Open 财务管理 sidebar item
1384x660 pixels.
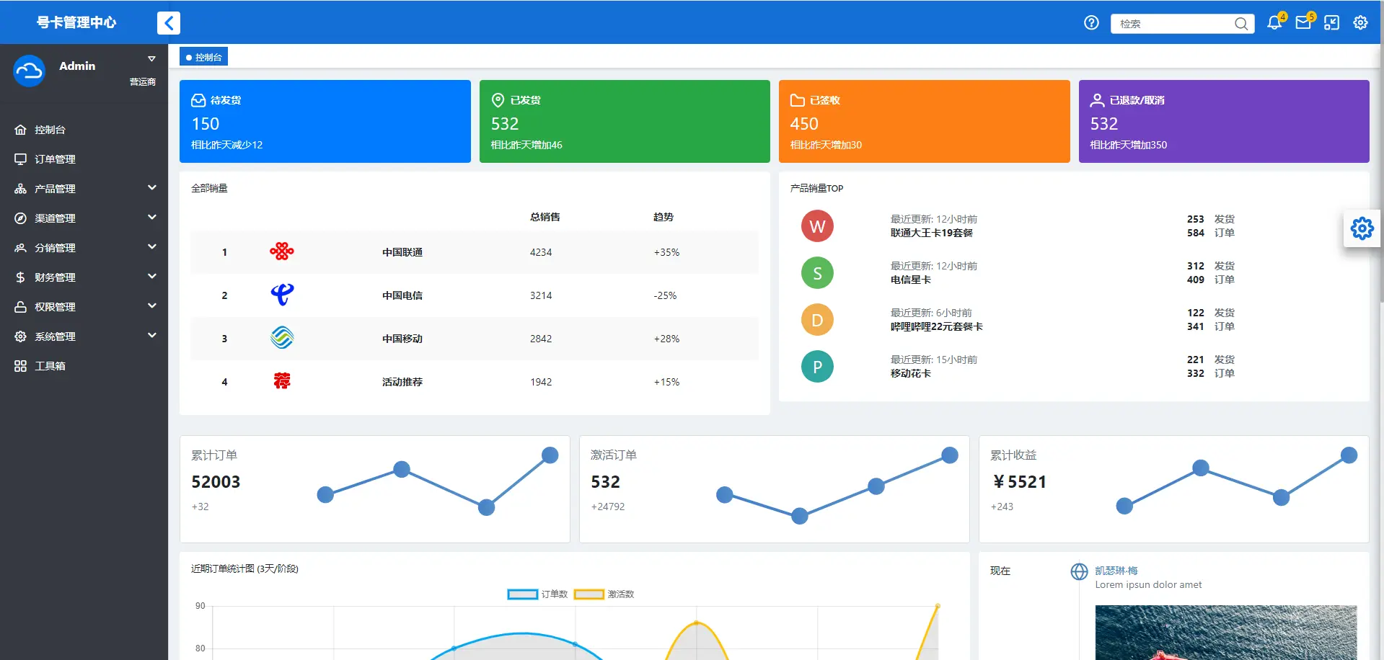tap(84, 277)
